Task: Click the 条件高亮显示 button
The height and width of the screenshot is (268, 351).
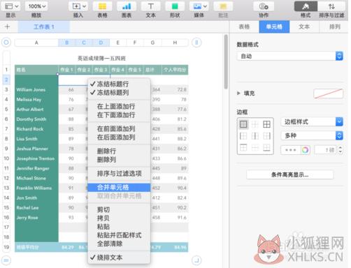Action: point(289,174)
